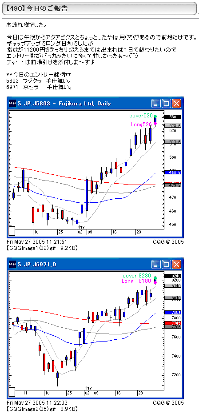The image size is (199, 414).
Task: Click the magenta Long marker dot on J6971 chart
Action: [155, 282]
